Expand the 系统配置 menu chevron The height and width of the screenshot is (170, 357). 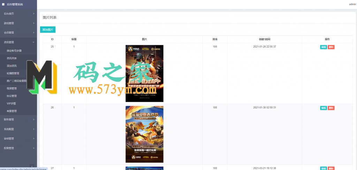coord(34,129)
